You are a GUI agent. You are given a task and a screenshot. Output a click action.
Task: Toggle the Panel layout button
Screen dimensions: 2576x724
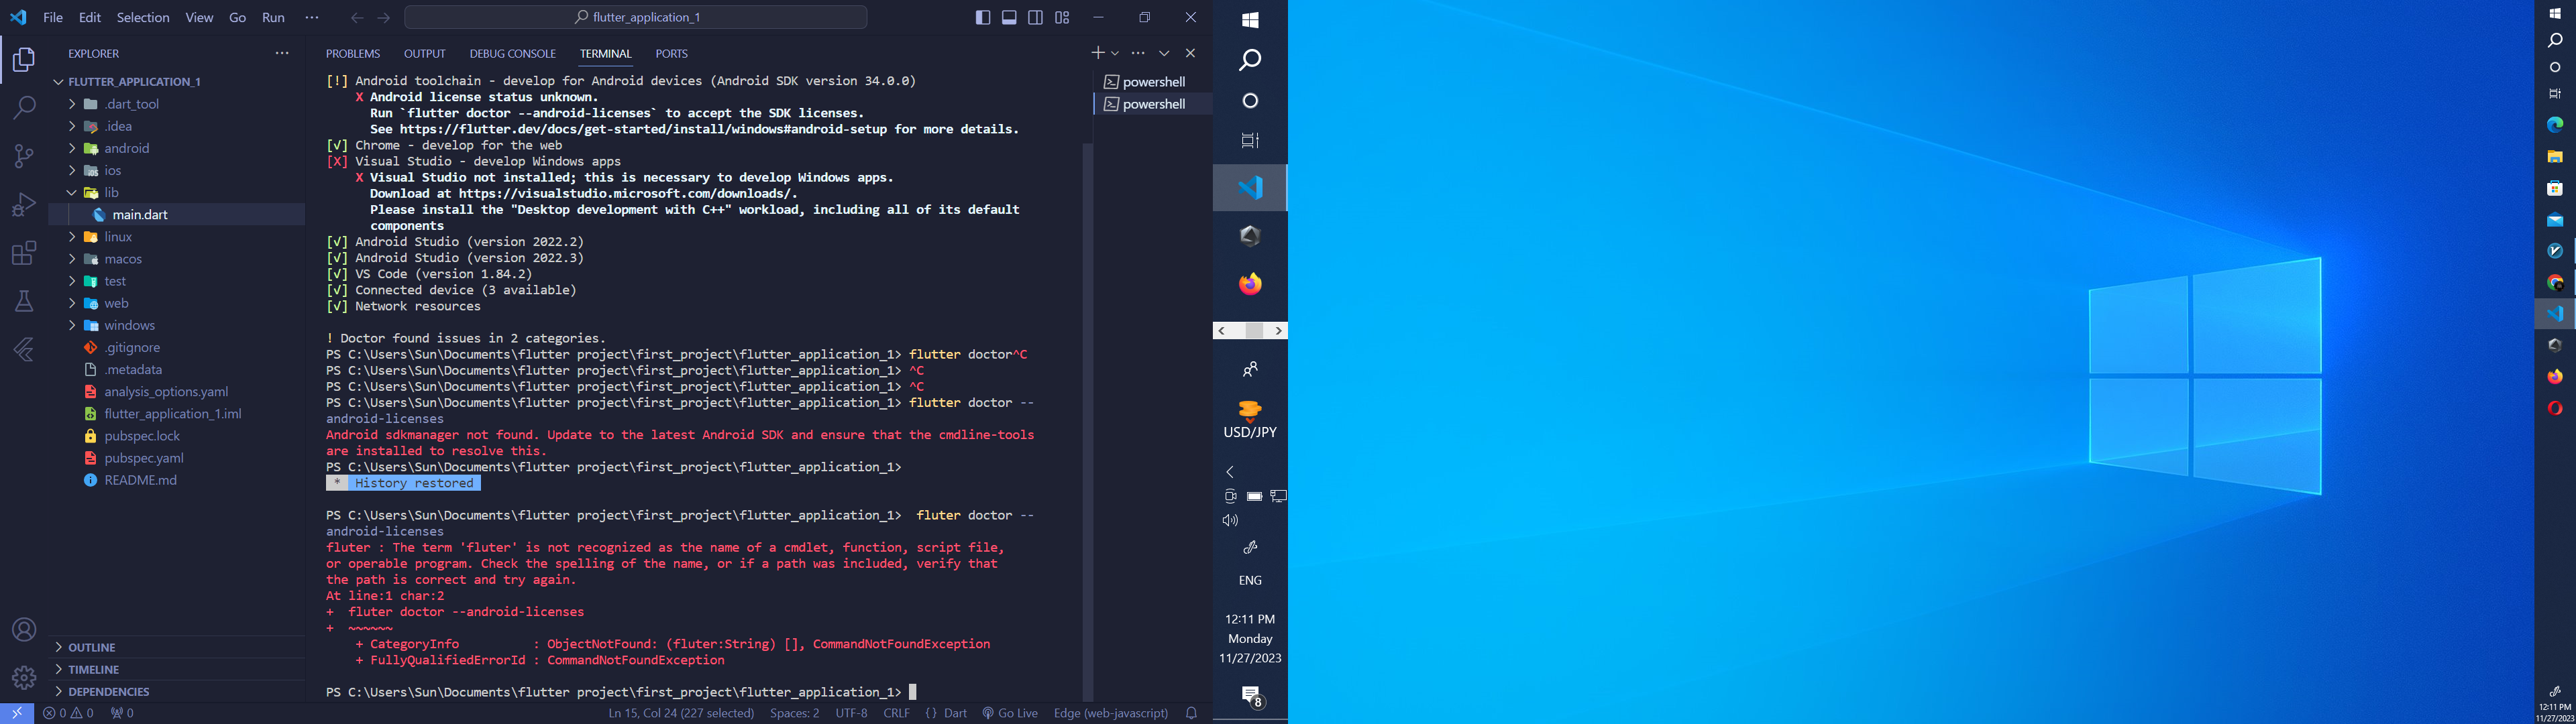[x=1009, y=18]
